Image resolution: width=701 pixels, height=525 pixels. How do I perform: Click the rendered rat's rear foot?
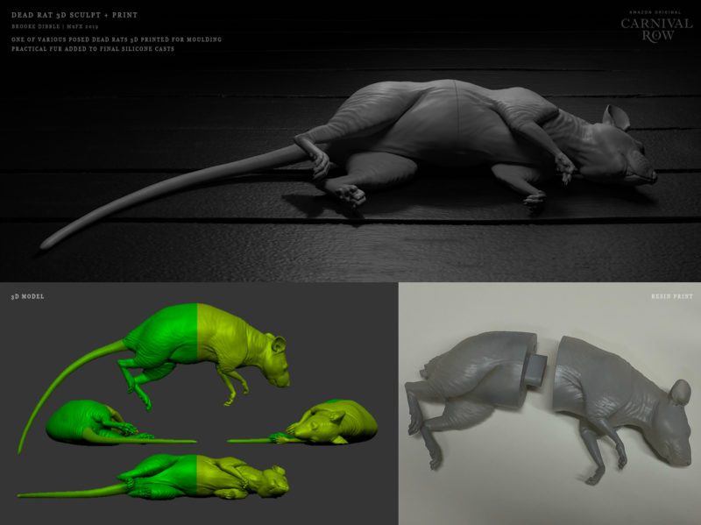click(350, 195)
